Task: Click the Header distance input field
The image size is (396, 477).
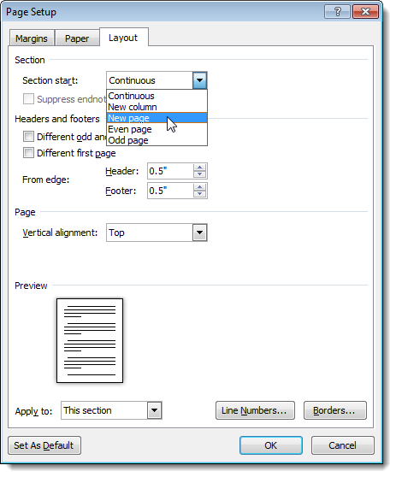Action: pos(170,171)
